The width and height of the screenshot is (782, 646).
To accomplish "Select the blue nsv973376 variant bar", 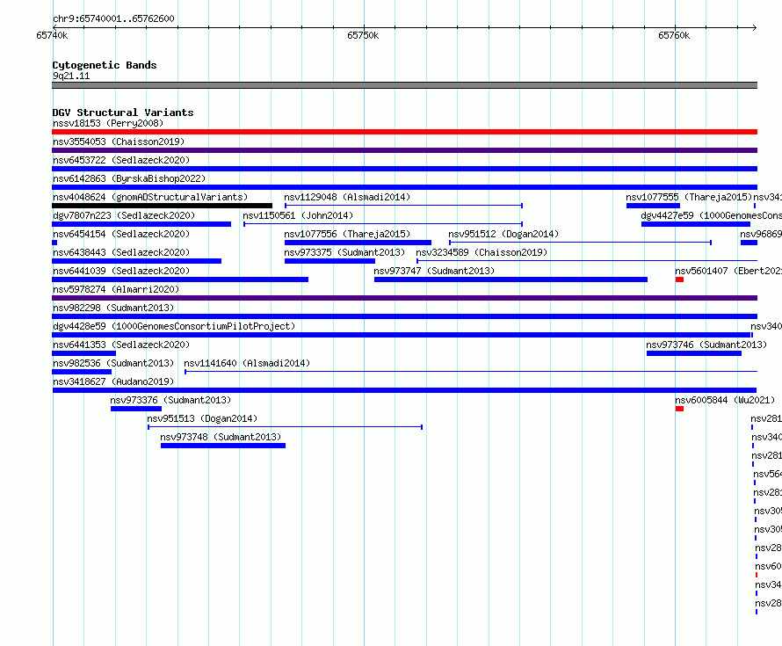I will tap(136, 409).
